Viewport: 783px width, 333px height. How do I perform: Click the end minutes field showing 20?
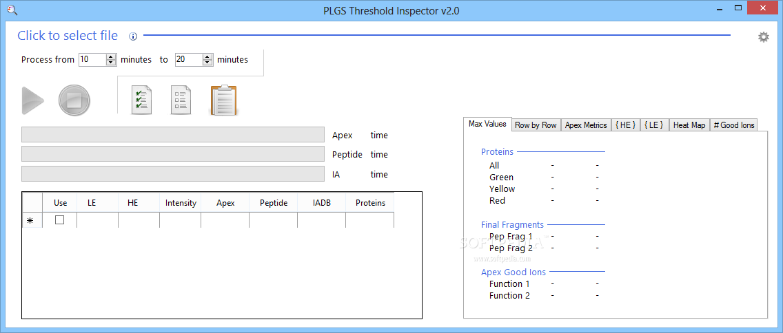(x=189, y=59)
